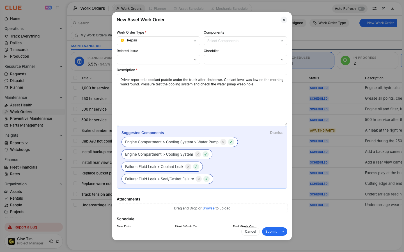Image resolution: width=404 pixels, height=252 pixels.
Task: Open the Select Components dropdown
Action: (x=245, y=41)
